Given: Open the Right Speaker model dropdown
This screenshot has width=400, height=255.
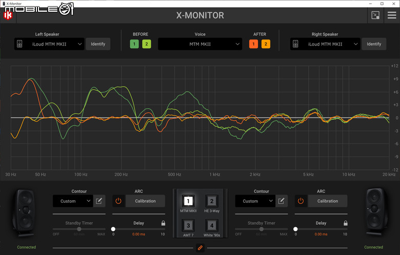Looking at the screenshot, I should pyautogui.click(x=325, y=44).
